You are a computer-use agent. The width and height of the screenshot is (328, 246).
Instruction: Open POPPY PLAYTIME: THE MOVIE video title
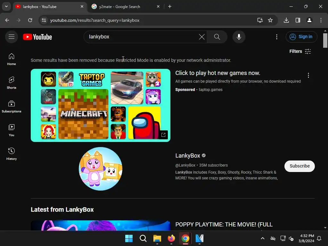(224, 225)
